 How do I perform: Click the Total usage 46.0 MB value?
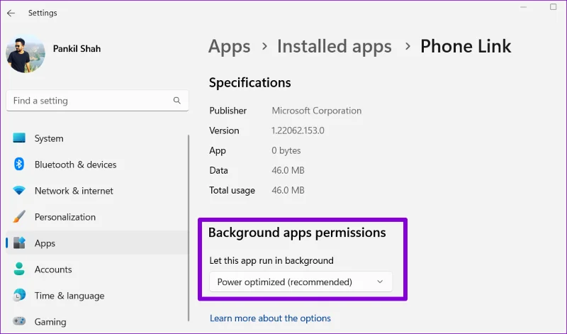pyautogui.click(x=288, y=190)
